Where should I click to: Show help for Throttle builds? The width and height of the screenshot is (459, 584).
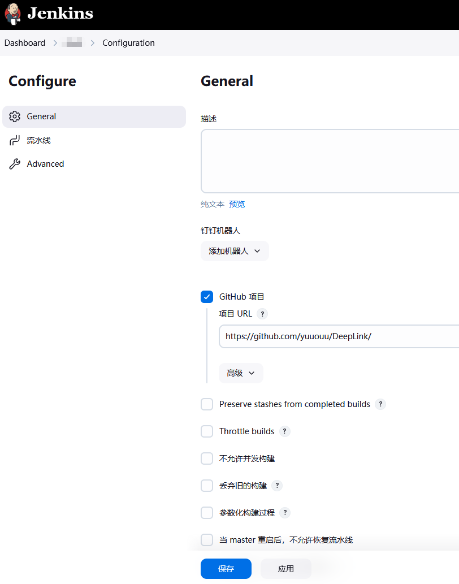285,431
